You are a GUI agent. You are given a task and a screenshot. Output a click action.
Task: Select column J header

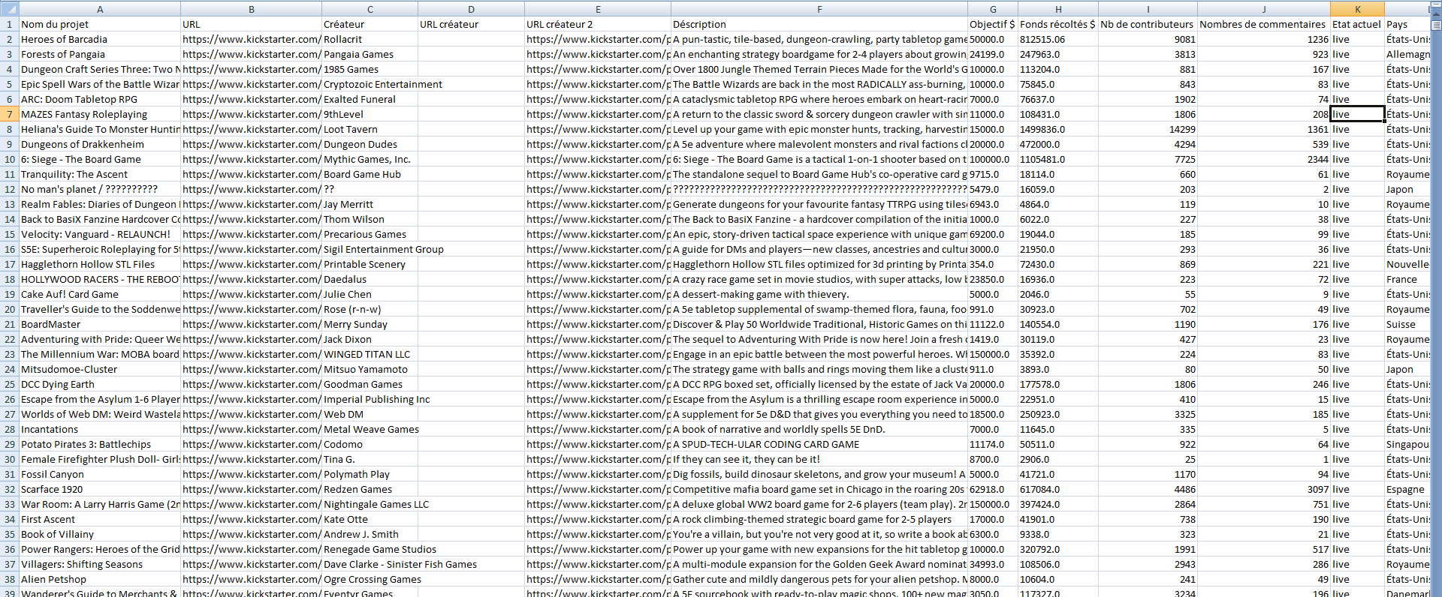tap(1264, 9)
